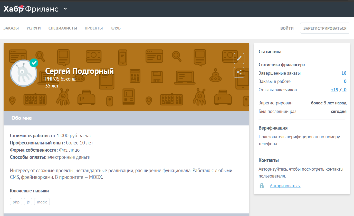Open completed orders count 18

pos(344,73)
